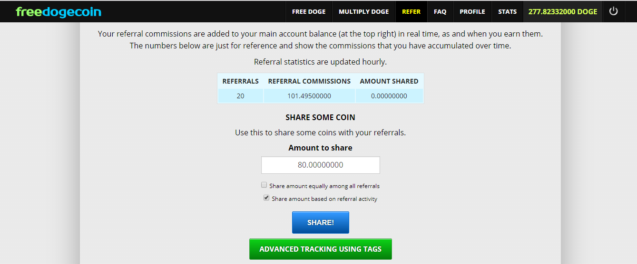Click the AMOUNT SHARED column header
The height and width of the screenshot is (264, 637).
point(389,81)
